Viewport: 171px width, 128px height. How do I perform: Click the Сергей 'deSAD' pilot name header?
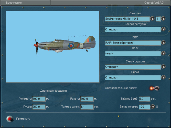click(154, 3)
